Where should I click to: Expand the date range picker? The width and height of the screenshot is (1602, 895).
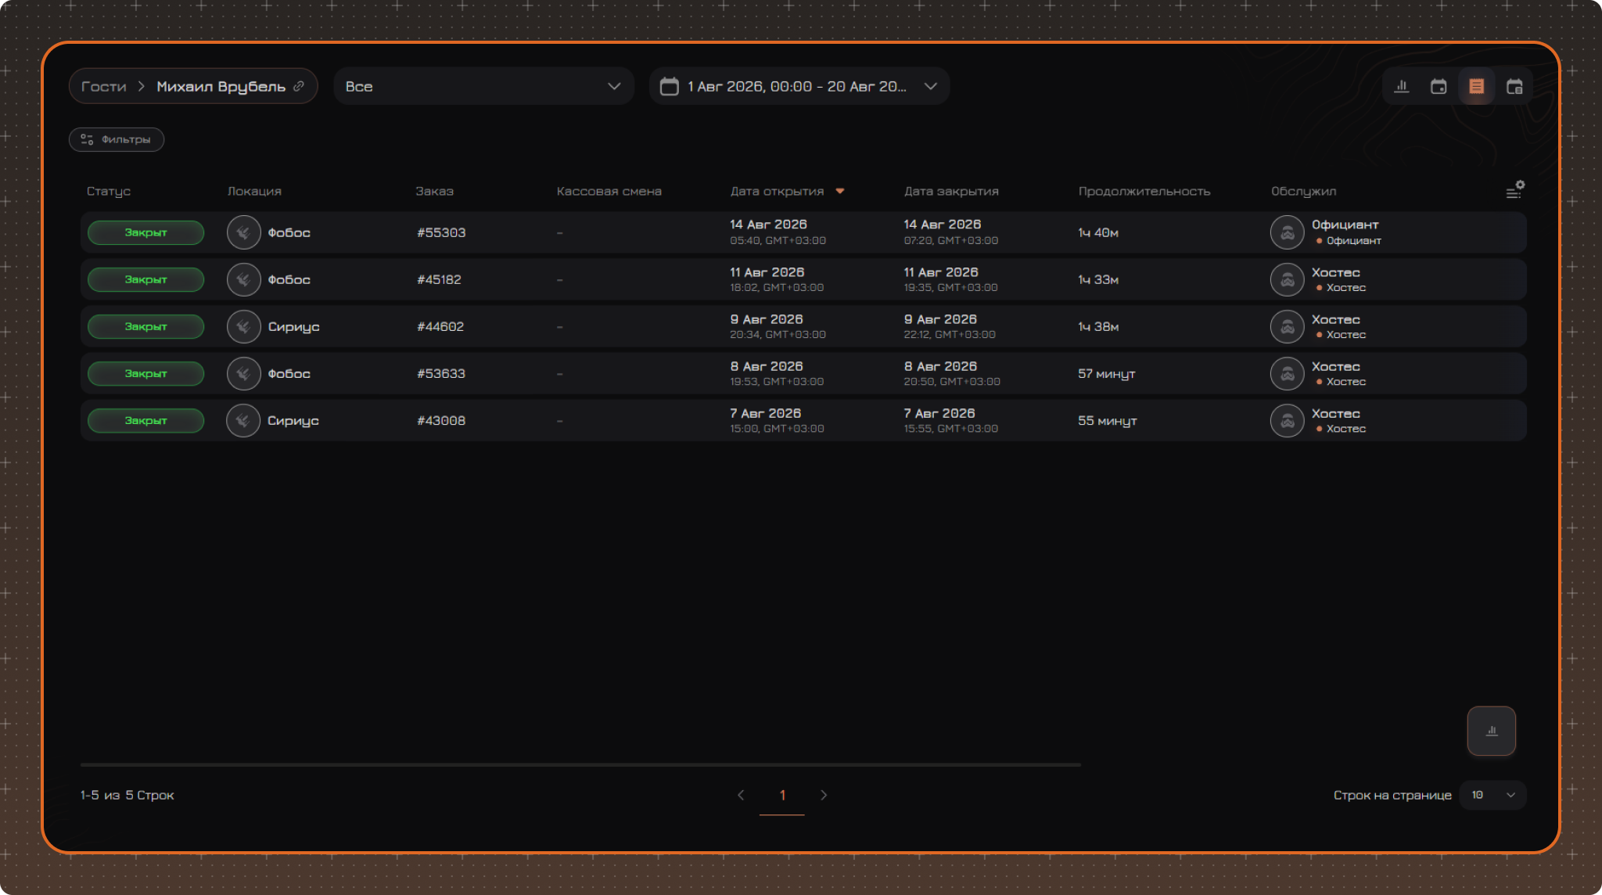(x=799, y=86)
